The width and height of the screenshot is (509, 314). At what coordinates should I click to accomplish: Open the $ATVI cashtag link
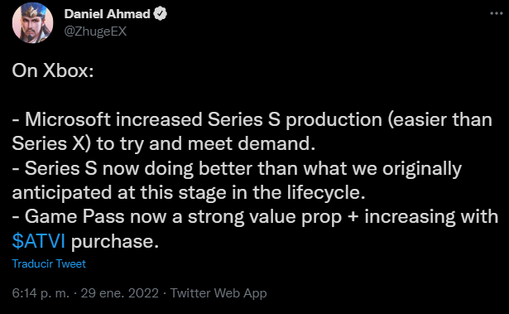(39, 241)
